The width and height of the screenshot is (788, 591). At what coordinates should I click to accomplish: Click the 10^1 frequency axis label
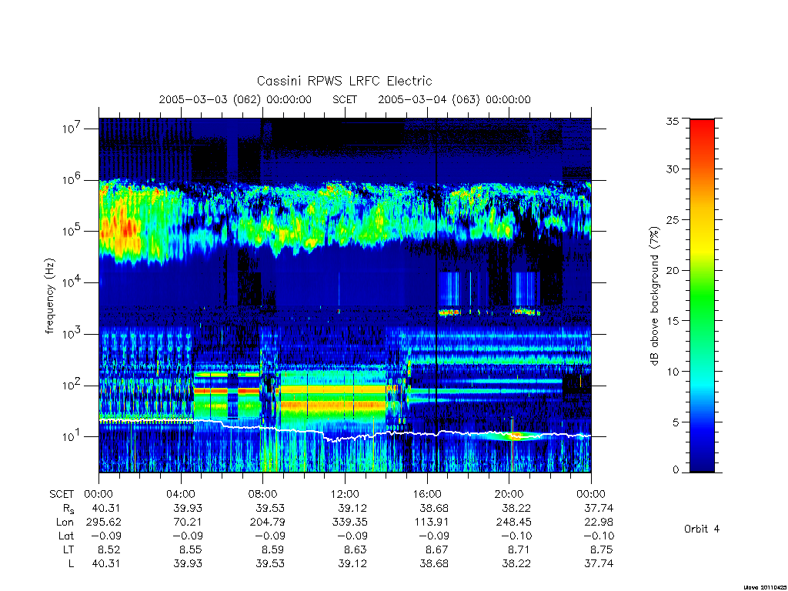pyautogui.click(x=72, y=436)
